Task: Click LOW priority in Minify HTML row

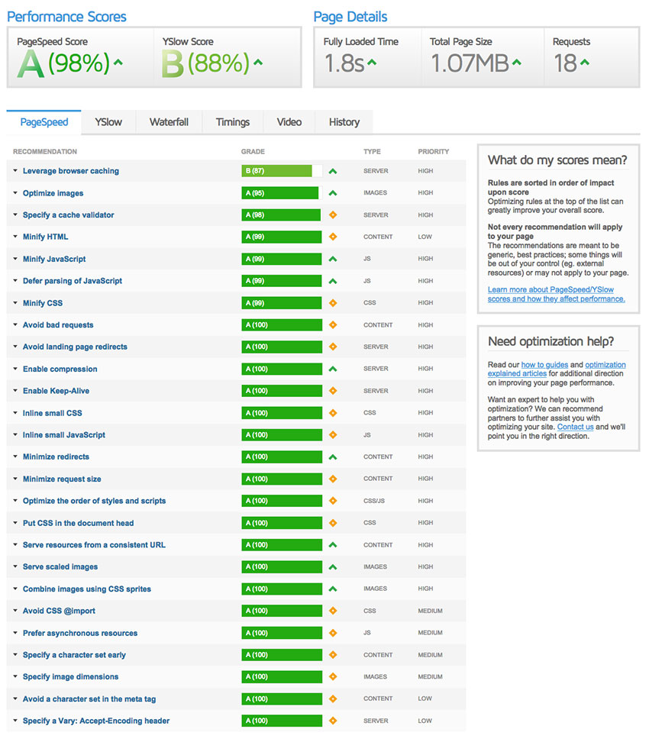Action: coord(425,237)
